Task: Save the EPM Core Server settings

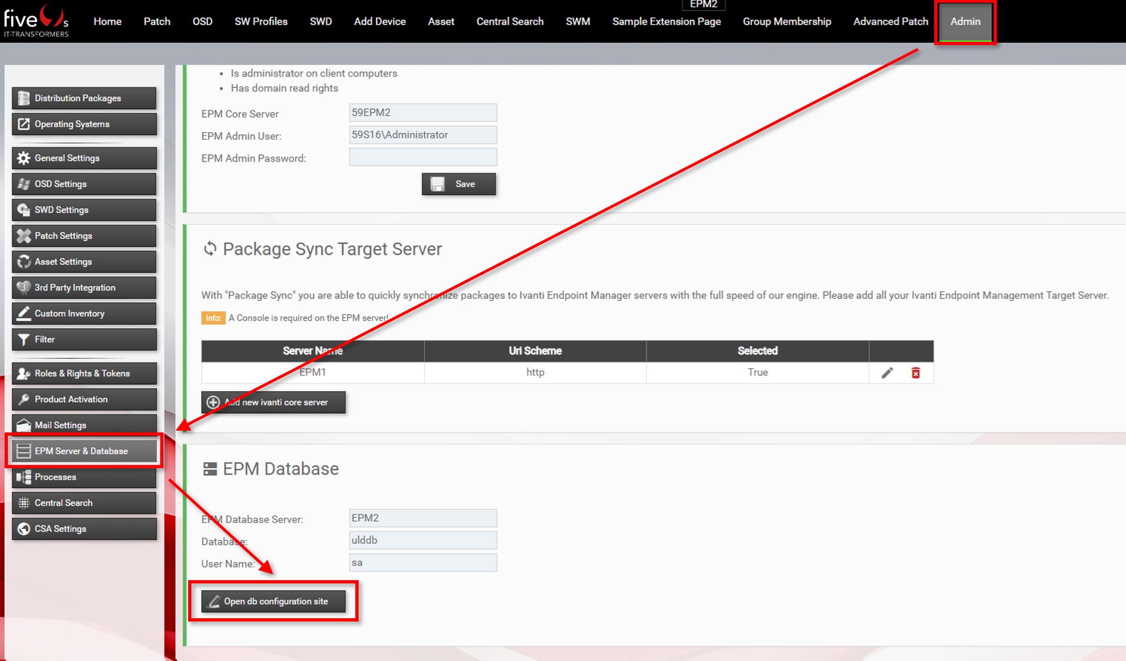Action: point(458,184)
